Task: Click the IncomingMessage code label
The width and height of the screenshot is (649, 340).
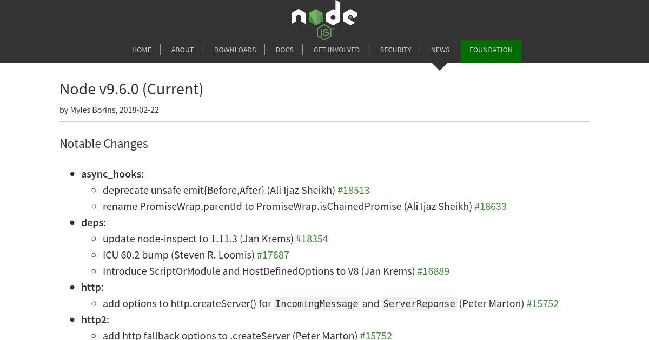Action: coord(317,304)
